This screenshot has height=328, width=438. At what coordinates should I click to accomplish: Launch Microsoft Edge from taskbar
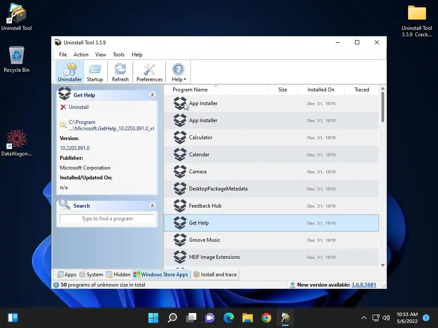[228, 318]
